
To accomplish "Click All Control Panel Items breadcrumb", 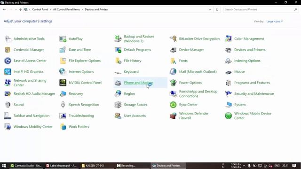I will pos(66,9).
